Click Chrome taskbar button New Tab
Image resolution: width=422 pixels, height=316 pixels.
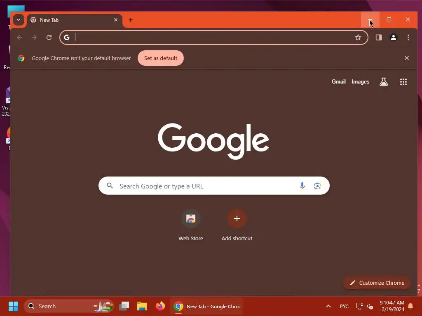tap(206, 306)
